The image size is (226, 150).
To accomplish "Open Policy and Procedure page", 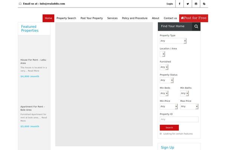I will 135,18.
